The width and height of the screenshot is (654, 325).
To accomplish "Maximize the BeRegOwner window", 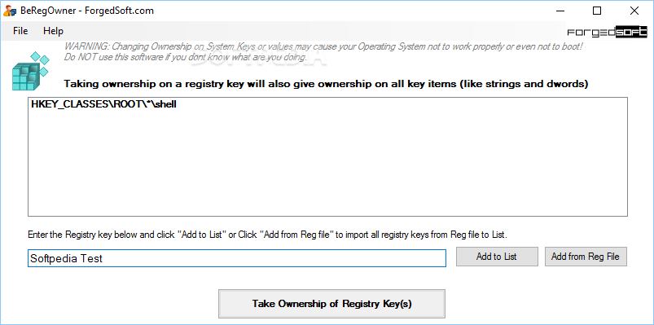I will pos(597,11).
